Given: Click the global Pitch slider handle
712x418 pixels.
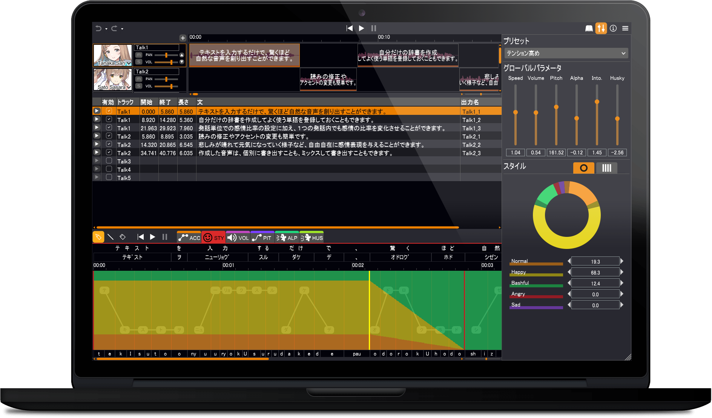Looking at the screenshot, I should tap(556, 107).
